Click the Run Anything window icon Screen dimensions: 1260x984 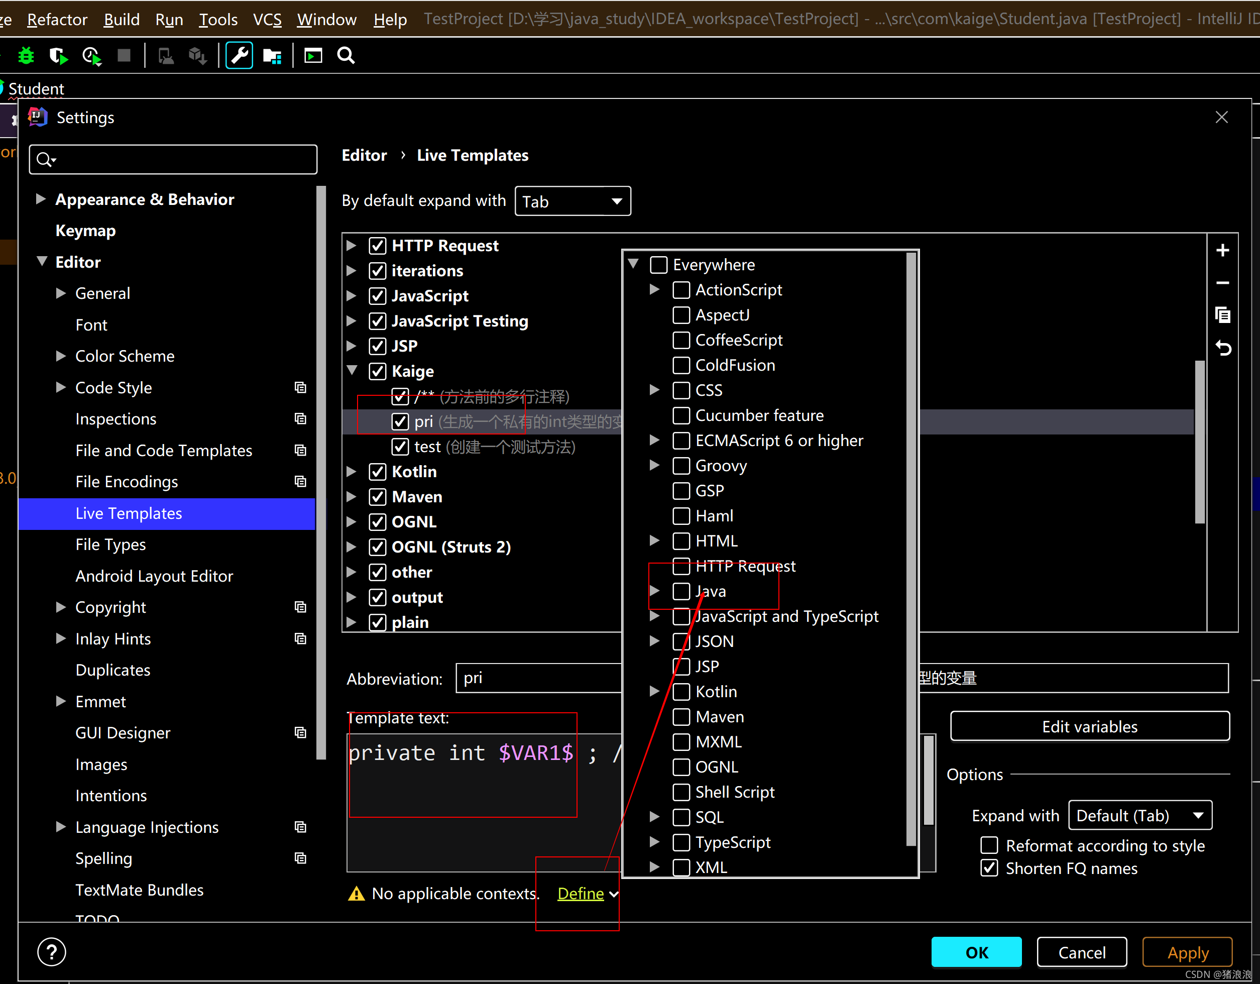(313, 55)
